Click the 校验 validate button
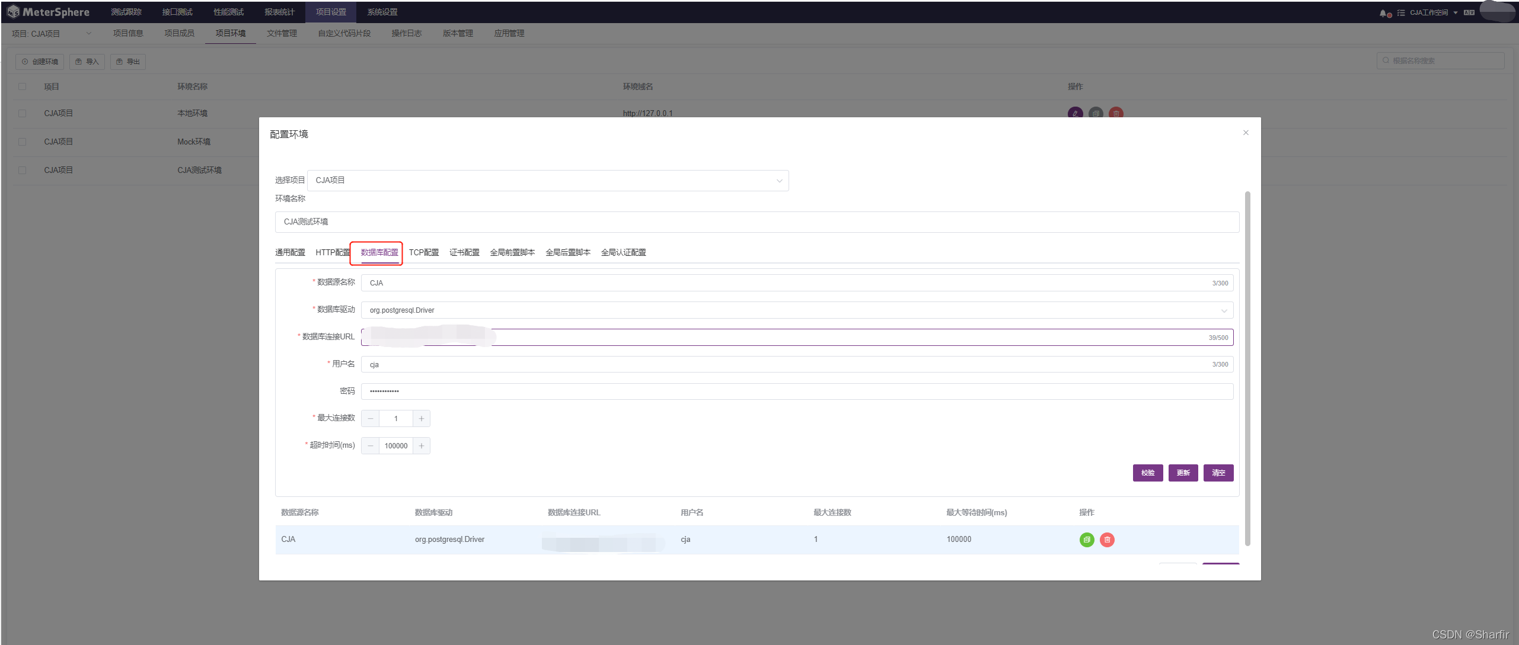Image resolution: width=1519 pixels, height=645 pixels. point(1147,473)
